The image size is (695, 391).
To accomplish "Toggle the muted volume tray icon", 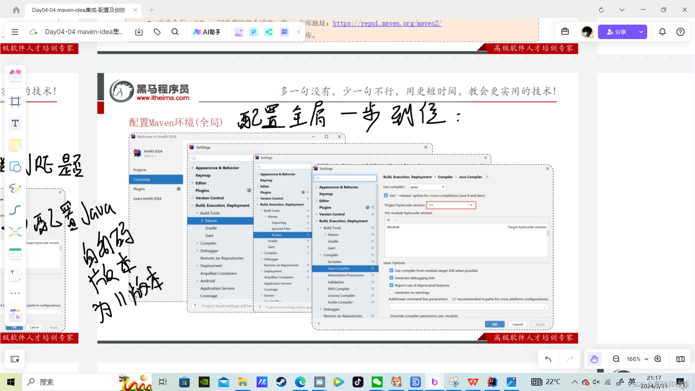I will pyautogui.click(x=596, y=382).
